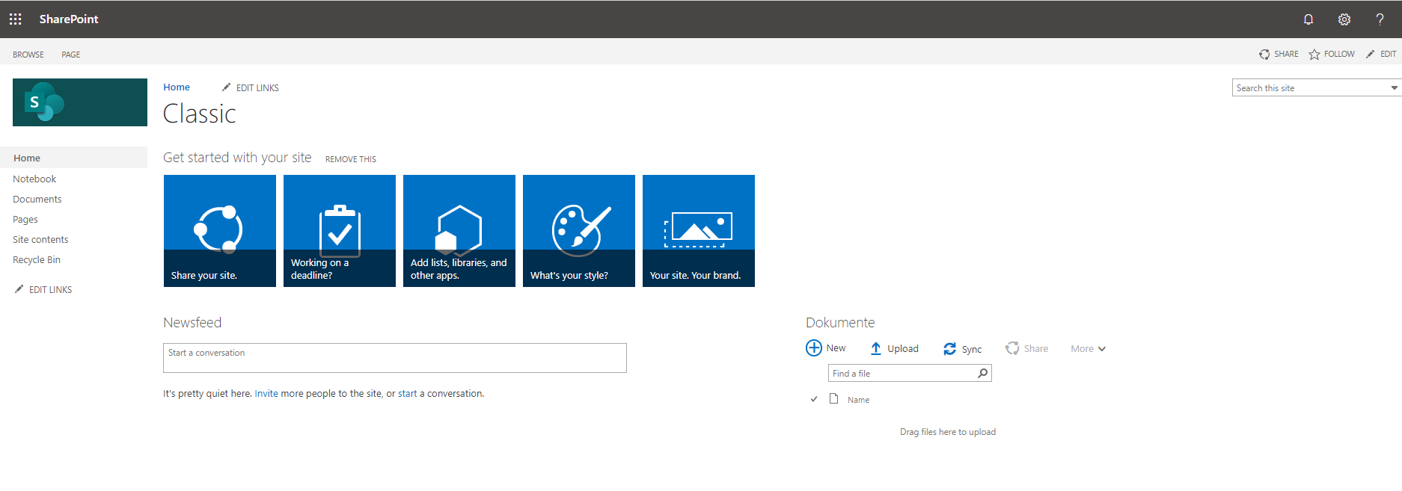Viewport: 1402px width, 491px height.
Task: Open the Add lists, libraries, apps tile
Action: [459, 231]
